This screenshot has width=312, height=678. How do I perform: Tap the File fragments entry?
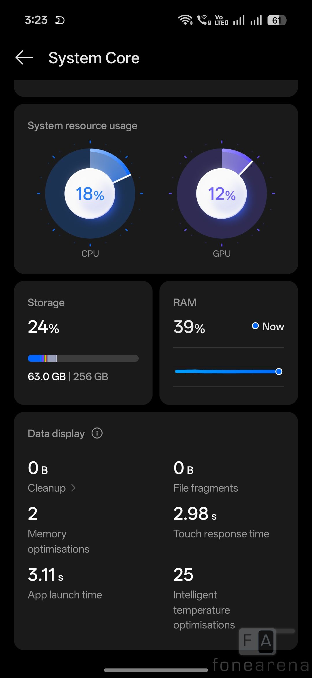205,488
